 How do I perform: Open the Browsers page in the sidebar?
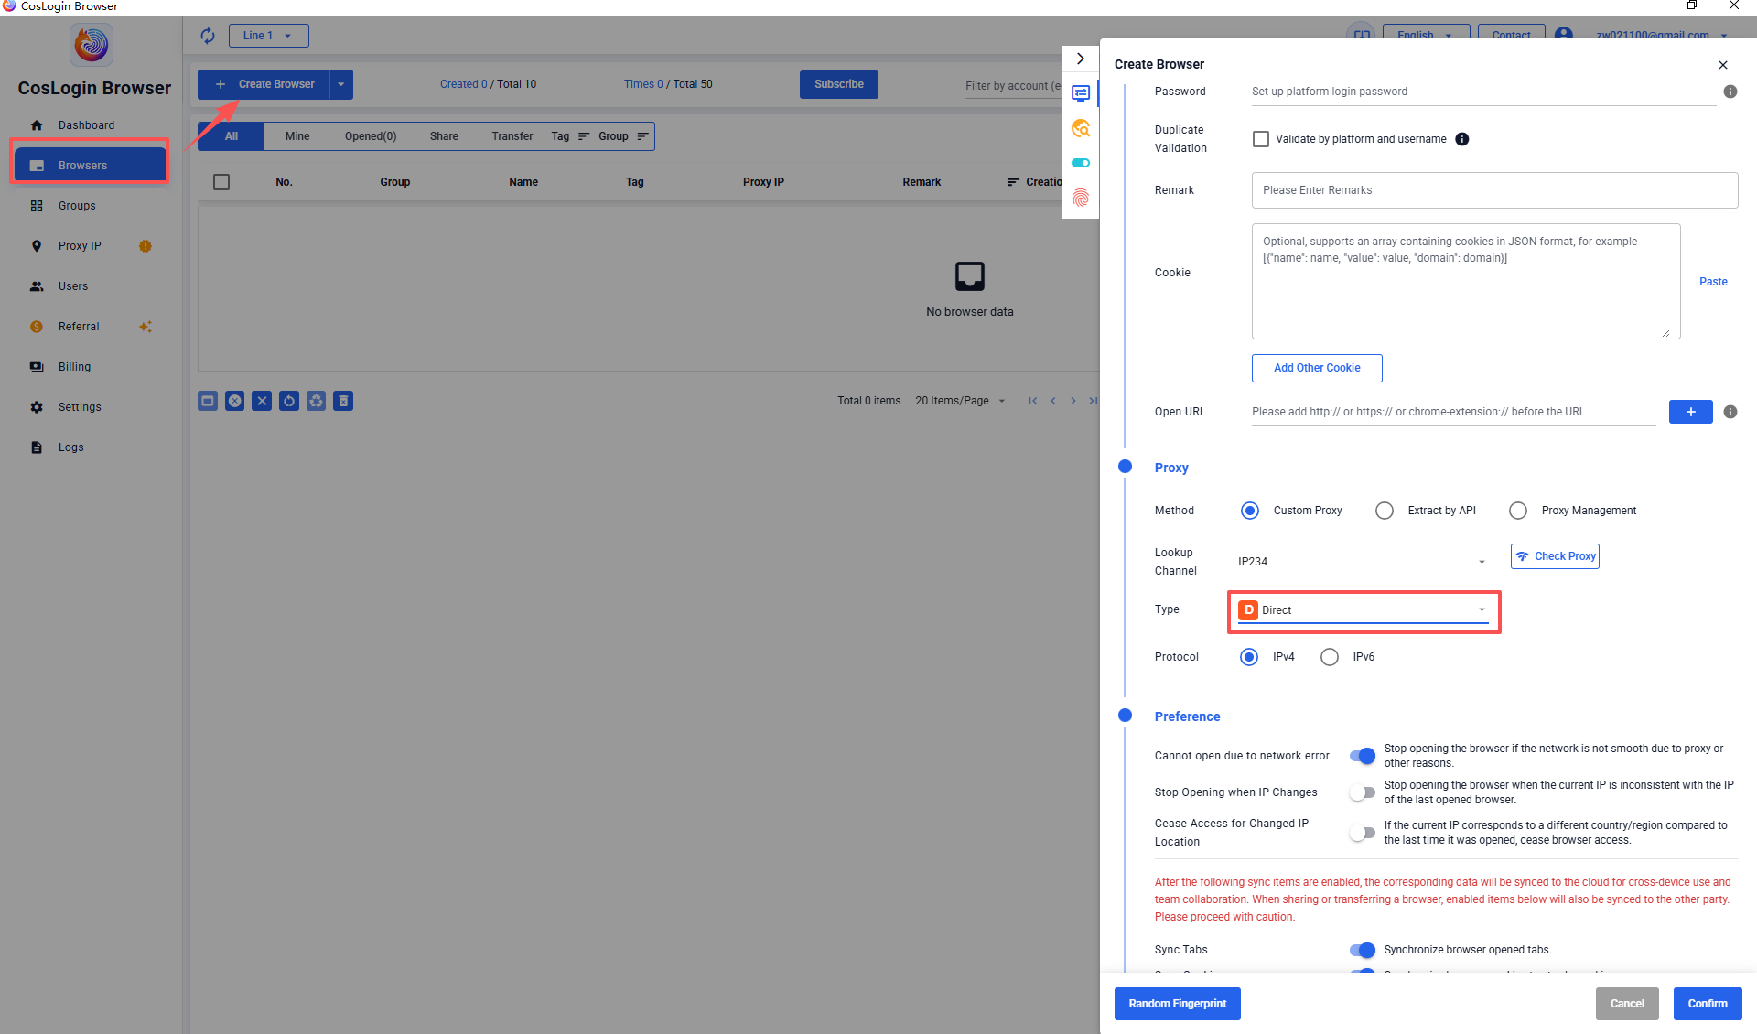90,166
